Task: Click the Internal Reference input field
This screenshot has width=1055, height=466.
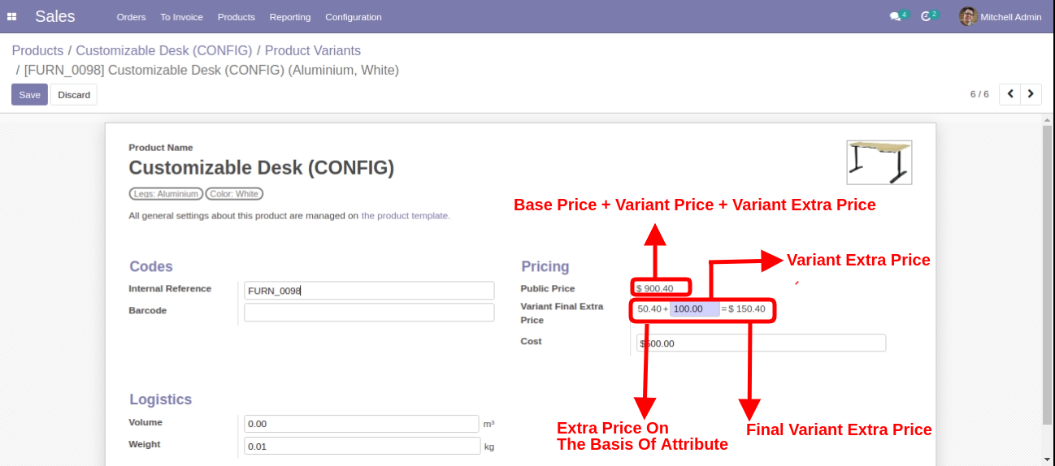Action: (x=369, y=291)
